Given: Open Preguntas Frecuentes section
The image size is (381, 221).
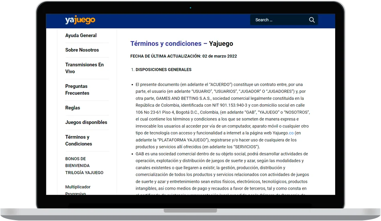Looking at the screenshot, I should 77,90.
